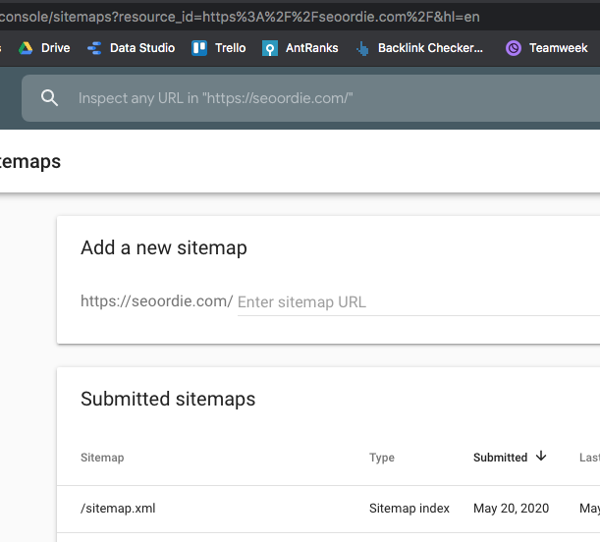Click the May 20, 2020 submitted date
Viewport: 600px width, 542px height.
click(x=511, y=509)
